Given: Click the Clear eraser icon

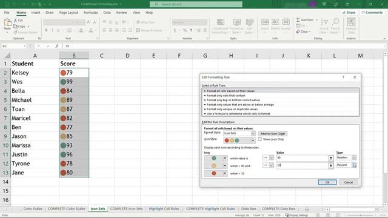Looking at the screenshot, I should pyautogui.click(x=298, y=31).
